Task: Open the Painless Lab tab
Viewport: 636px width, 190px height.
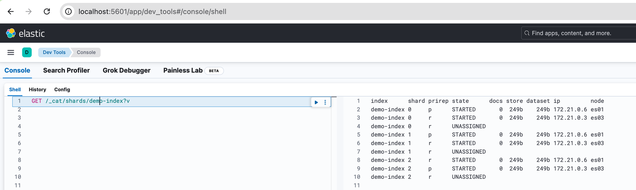Action: point(183,71)
